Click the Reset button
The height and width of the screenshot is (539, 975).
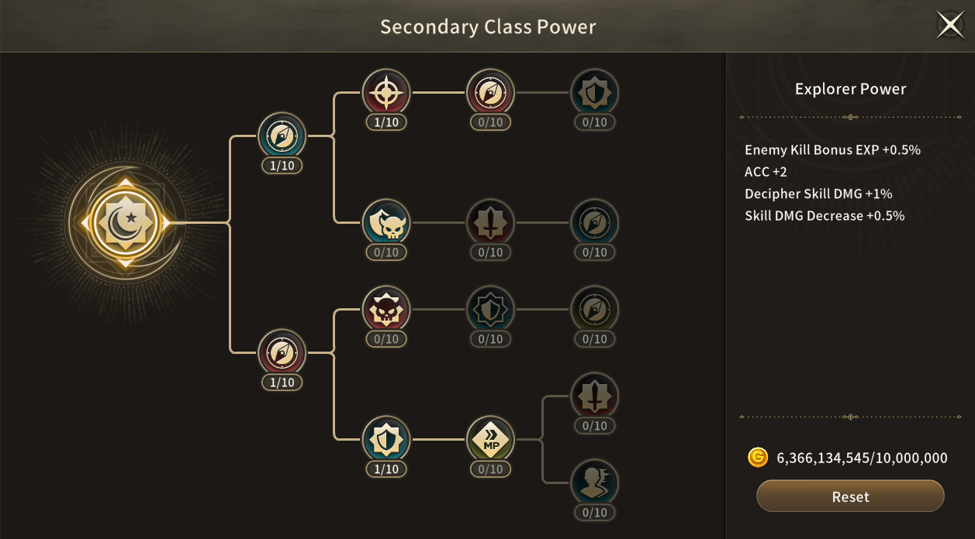point(850,496)
